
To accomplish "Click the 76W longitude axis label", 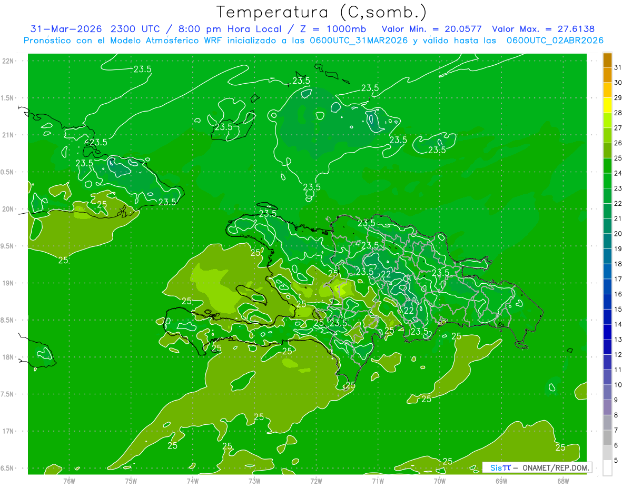I will click(69, 481).
